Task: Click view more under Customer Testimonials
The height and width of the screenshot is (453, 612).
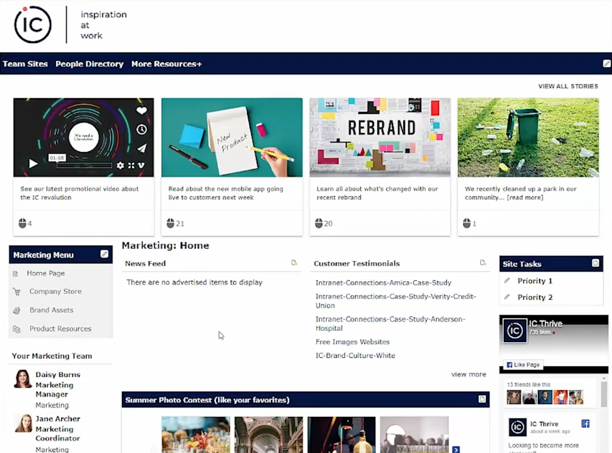Action: pos(468,374)
